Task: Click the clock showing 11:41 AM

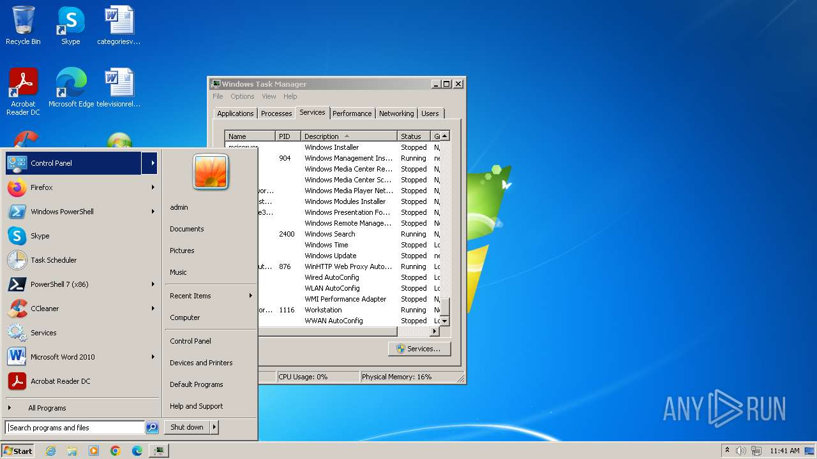Action: [x=784, y=451]
